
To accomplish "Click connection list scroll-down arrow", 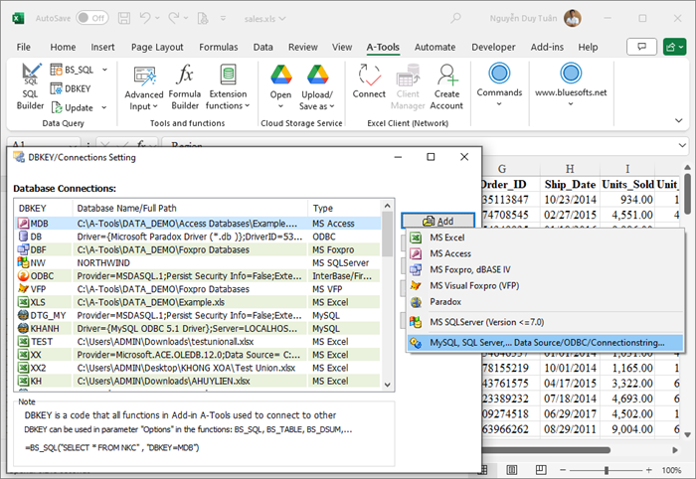I will (x=387, y=385).
